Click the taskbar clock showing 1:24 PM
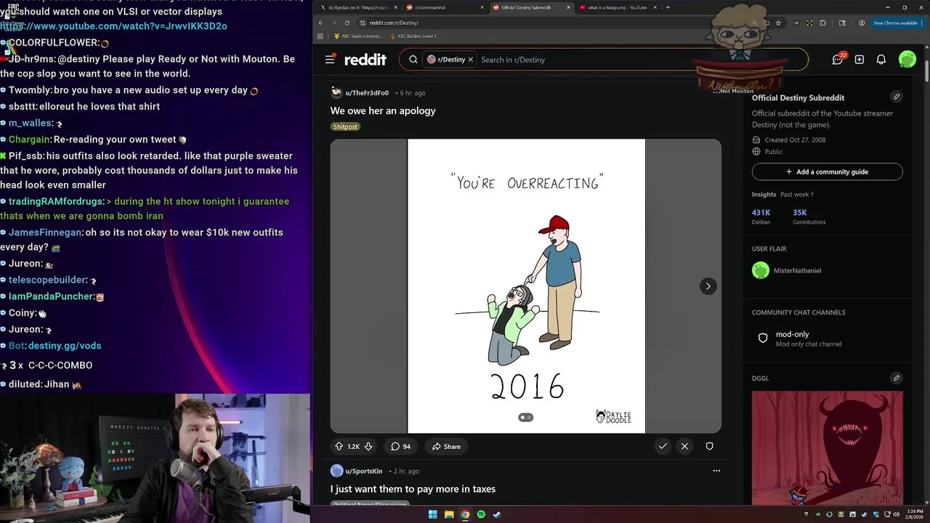The height and width of the screenshot is (523, 930). 913,514
